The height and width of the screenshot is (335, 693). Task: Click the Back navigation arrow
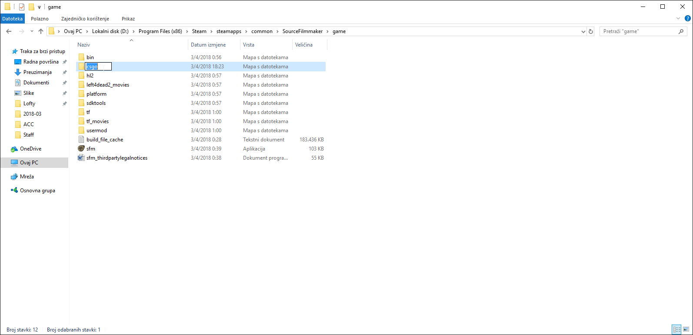pyautogui.click(x=9, y=31)
